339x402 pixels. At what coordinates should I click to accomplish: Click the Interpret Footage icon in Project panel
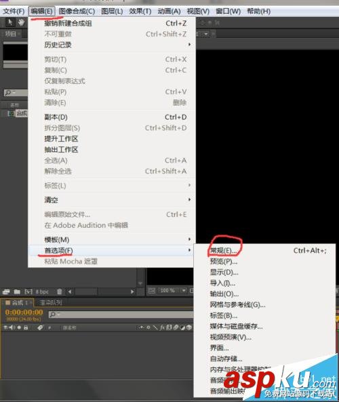pos(6,292)
